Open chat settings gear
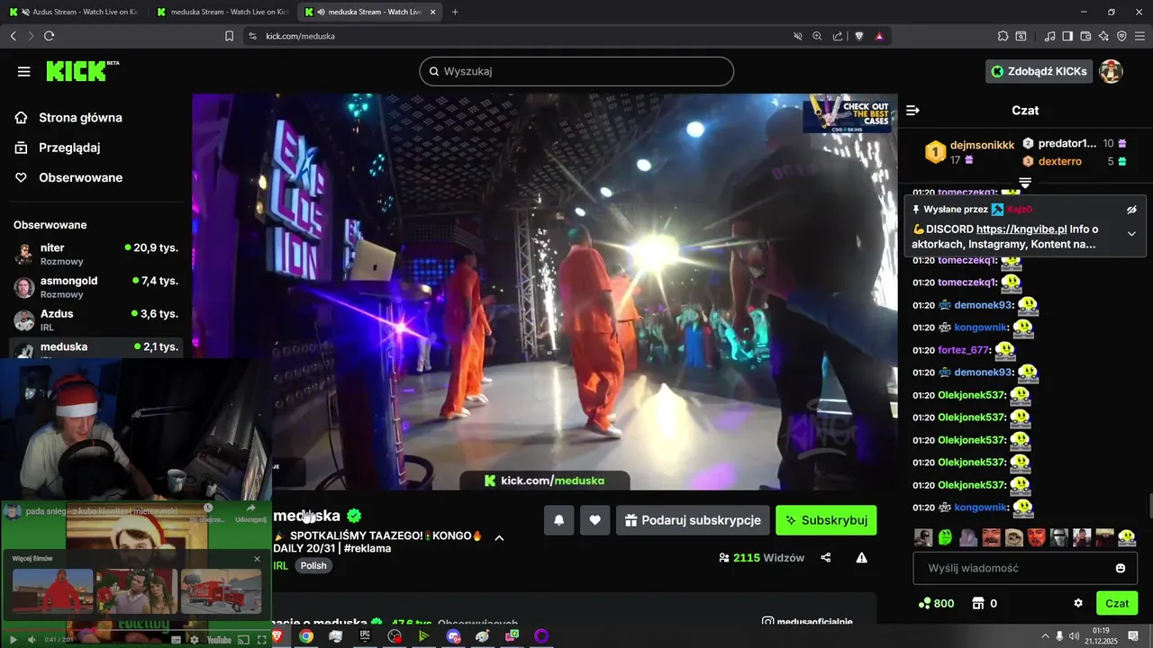This screenshot has height=648, width=1153. [1078, 603]
